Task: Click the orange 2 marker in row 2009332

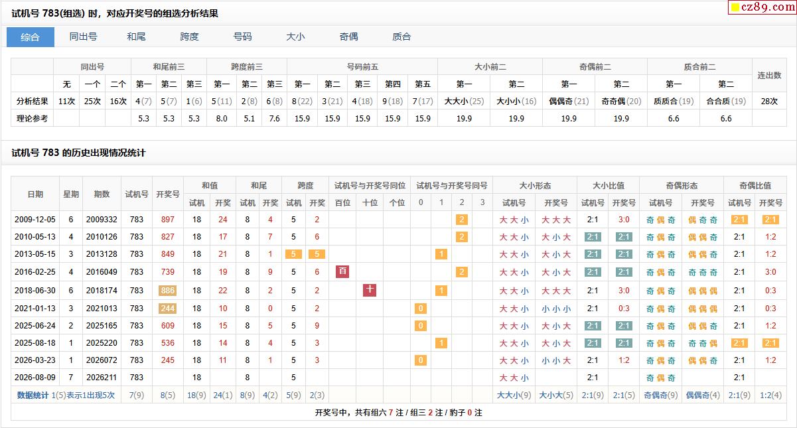Action: tap(462, 220)
